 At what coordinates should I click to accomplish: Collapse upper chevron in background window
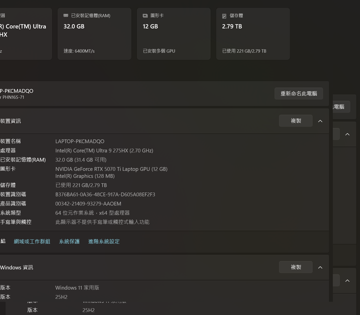pos(347,134)
